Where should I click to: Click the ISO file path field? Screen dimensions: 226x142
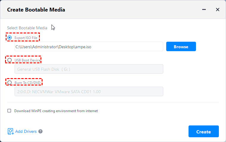coord(89,47)
